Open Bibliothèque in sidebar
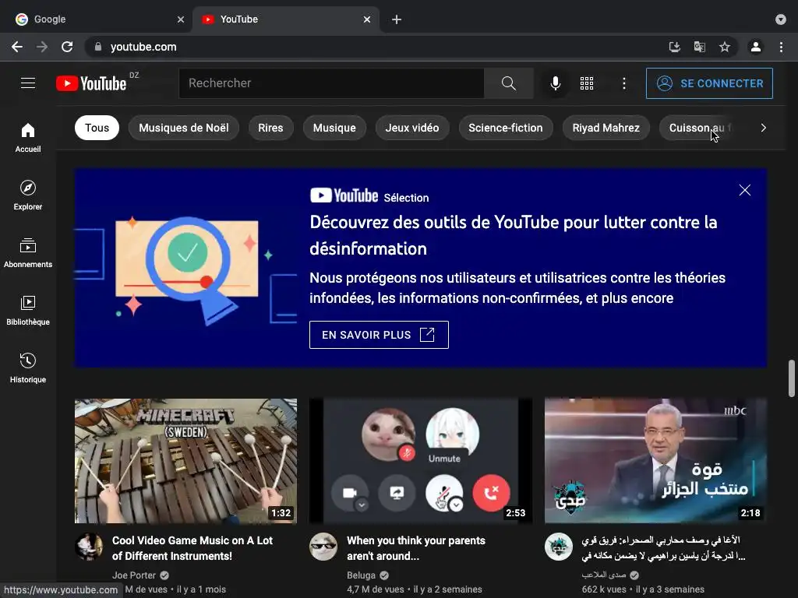This screenshot has width=798, height=598. point(28,310)
